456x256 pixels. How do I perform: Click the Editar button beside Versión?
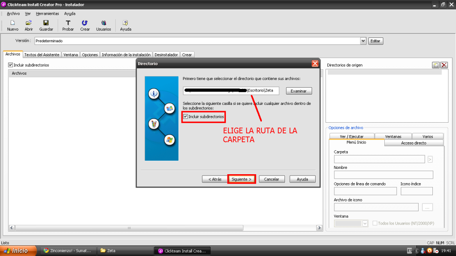tap(375, 41)
